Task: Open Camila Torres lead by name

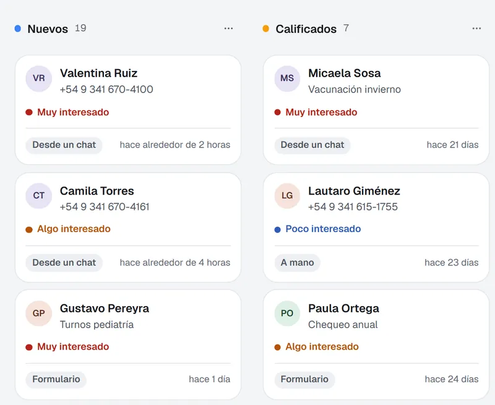Action: pyautogui.click(x=97, y=191)
